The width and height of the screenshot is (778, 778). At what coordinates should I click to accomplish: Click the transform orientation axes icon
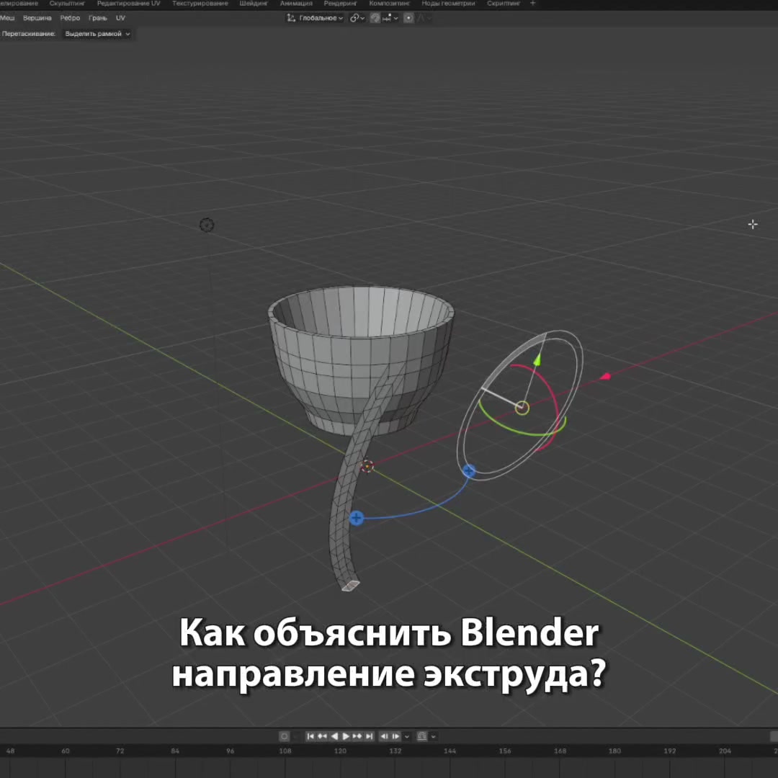coord(291,18)
